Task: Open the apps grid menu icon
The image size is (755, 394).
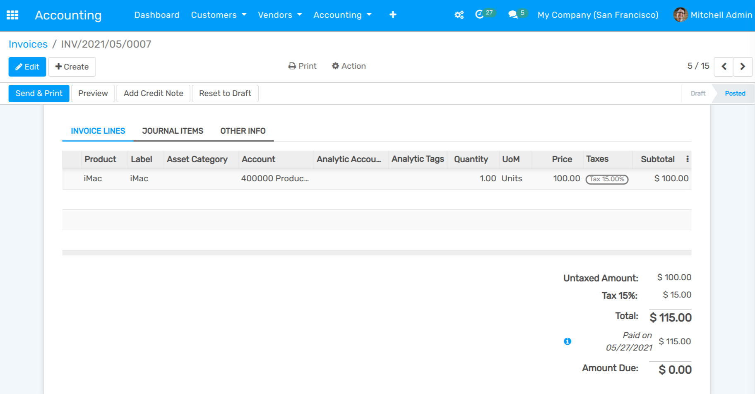Action: click(x=12, y=15)
